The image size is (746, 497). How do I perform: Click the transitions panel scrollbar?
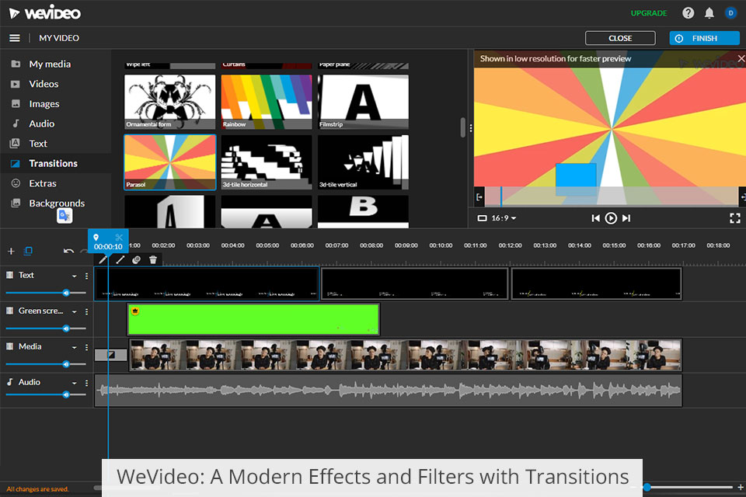[463, 127]
